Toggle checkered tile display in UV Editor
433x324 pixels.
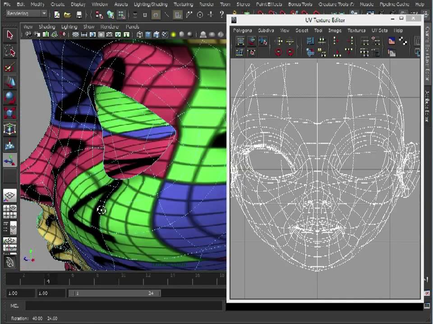click(403, 41)
